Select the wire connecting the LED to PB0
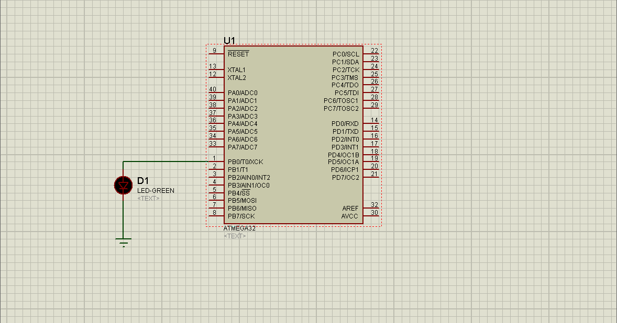The image size is (617, 323). tap(168, 162)
